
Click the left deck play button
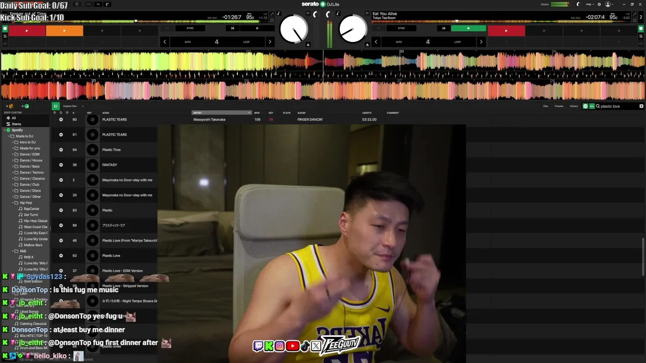pos(257,28)
